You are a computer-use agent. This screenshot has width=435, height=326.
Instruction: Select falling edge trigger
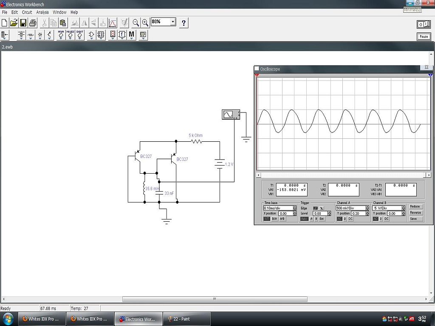(x=321, y=208)
